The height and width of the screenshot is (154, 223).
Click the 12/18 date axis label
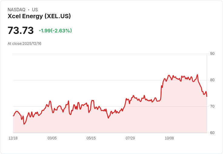point(13,138)
